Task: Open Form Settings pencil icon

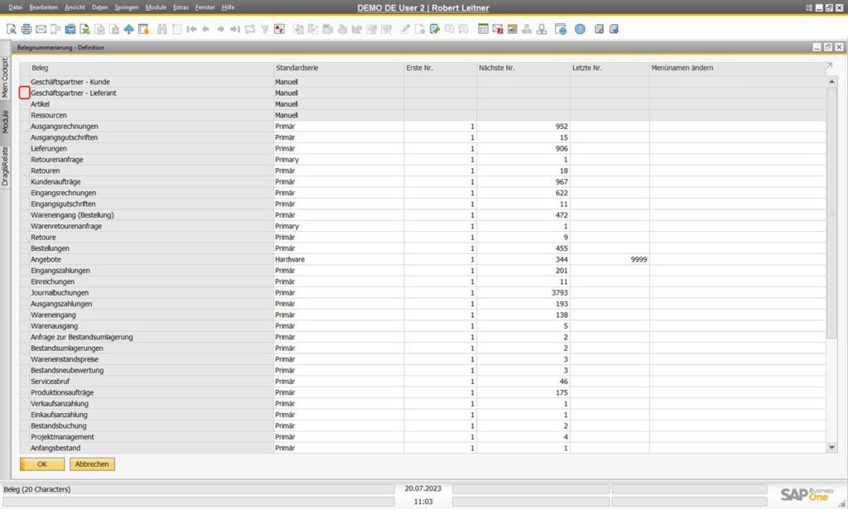Action: pos(405,29)
